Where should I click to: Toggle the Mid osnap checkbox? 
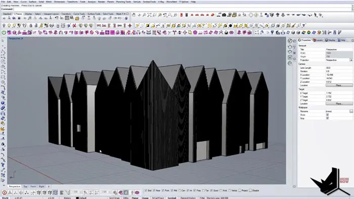172,190
